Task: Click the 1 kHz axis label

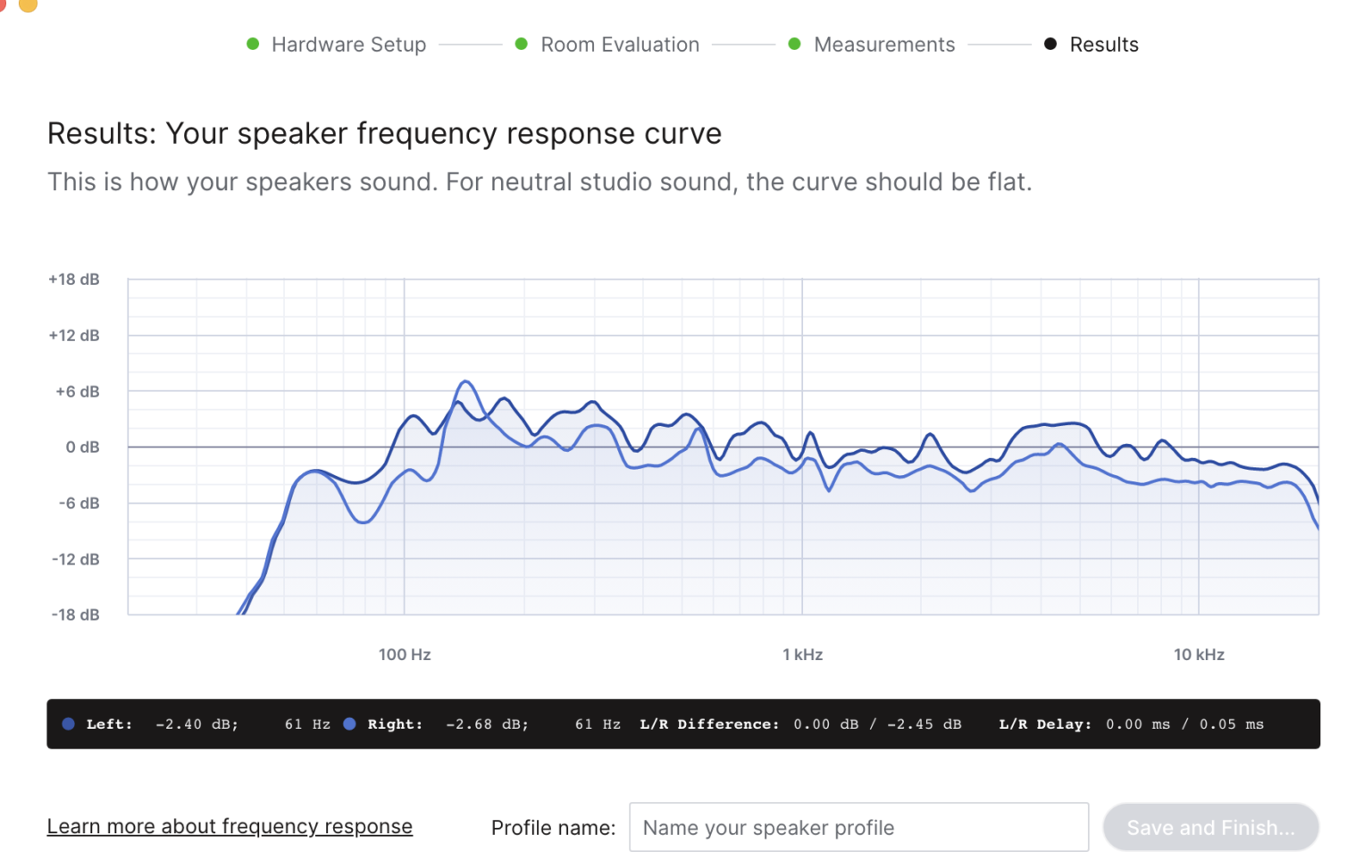Action: coord(802,655)
